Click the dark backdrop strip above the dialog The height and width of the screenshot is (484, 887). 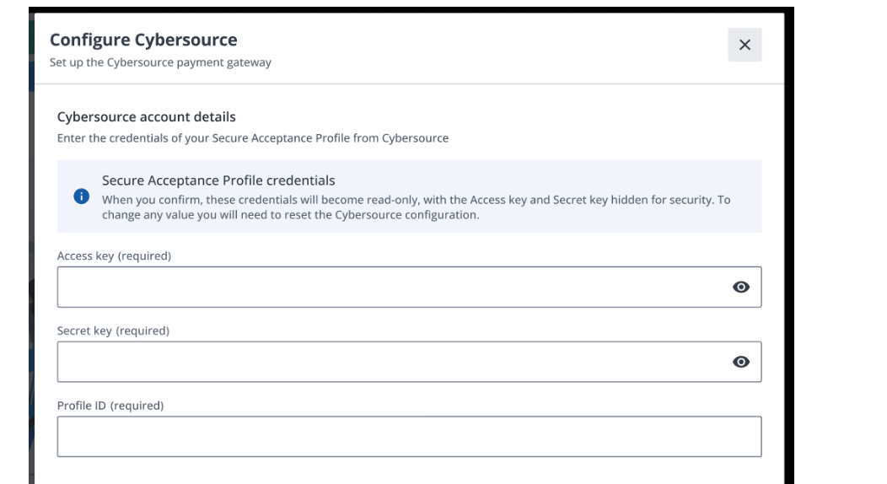[x=405, y=8]
